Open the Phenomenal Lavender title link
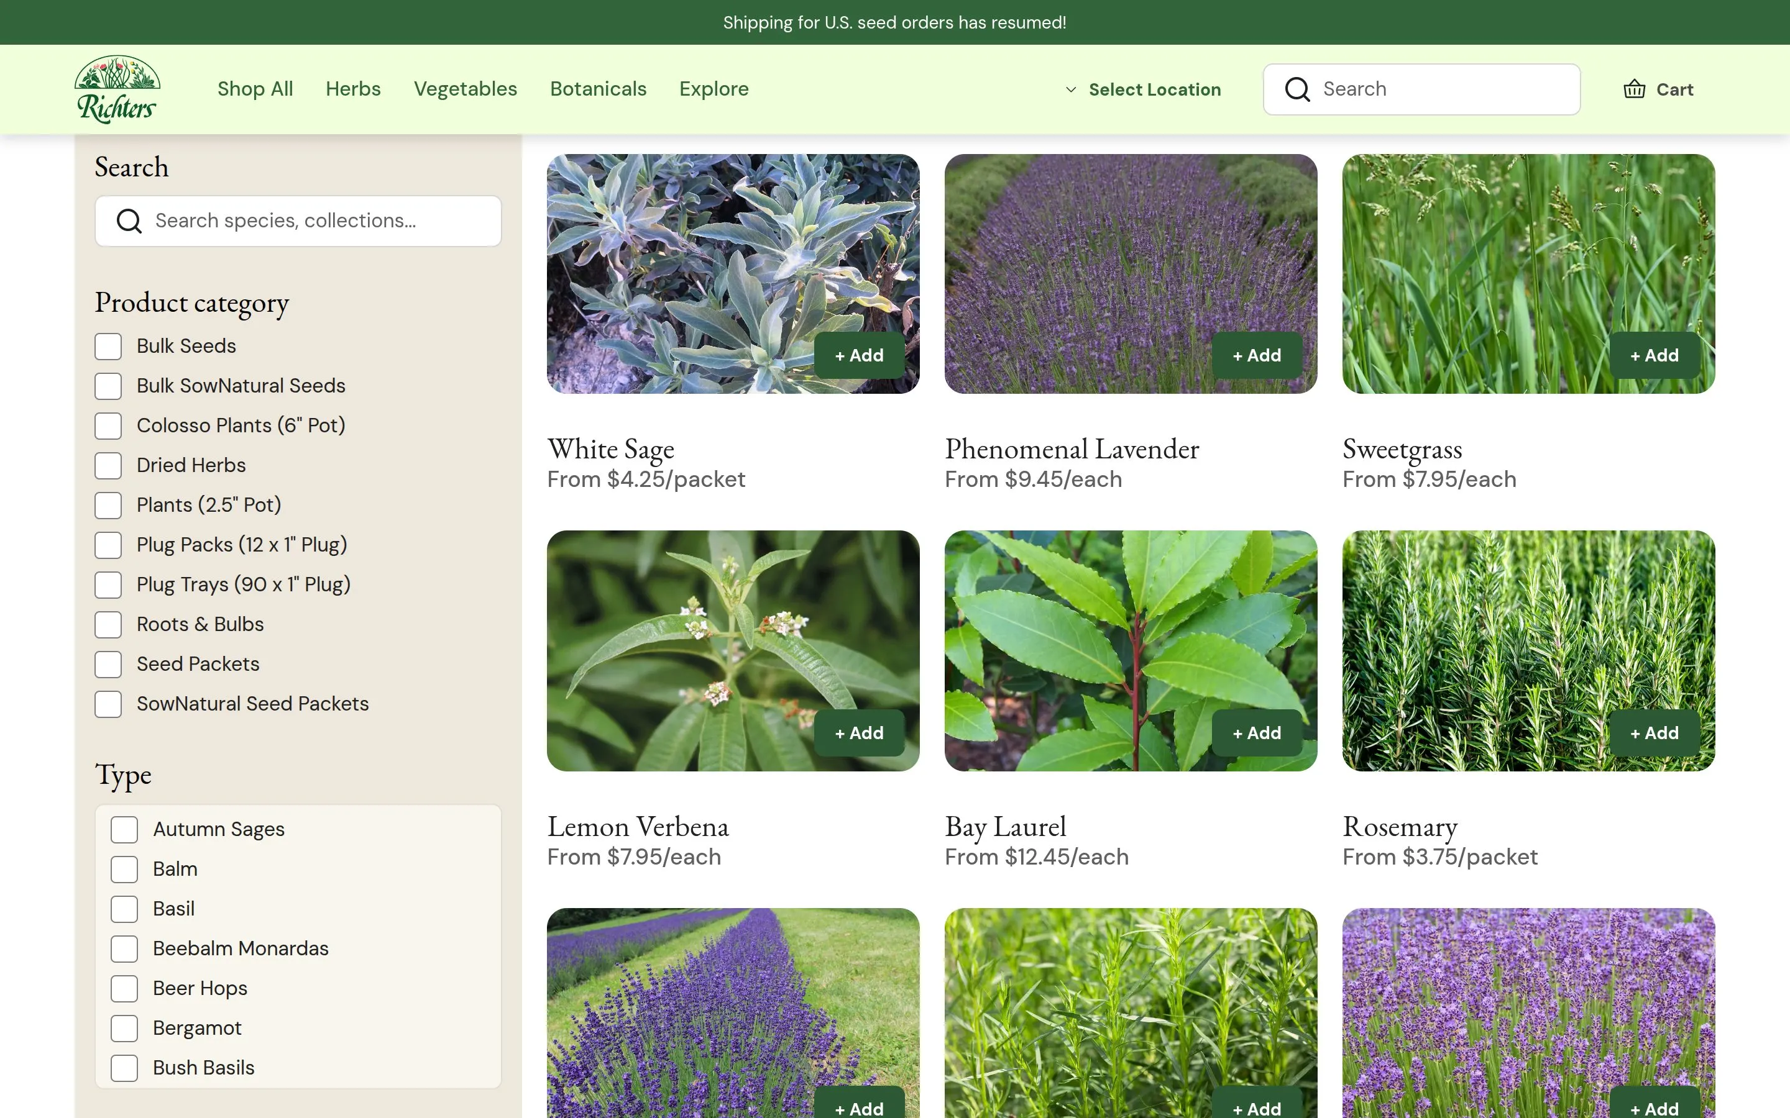The height and width of the screenshot is (1118, 1790). (1072, 449)
